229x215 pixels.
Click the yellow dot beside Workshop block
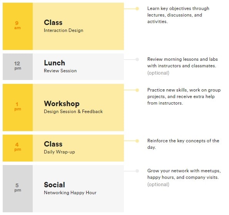[137, 90]
